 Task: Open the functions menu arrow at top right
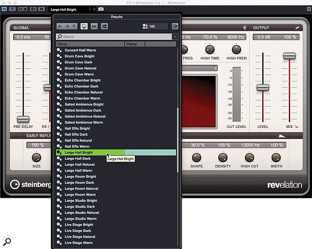[x=309, y=9]
